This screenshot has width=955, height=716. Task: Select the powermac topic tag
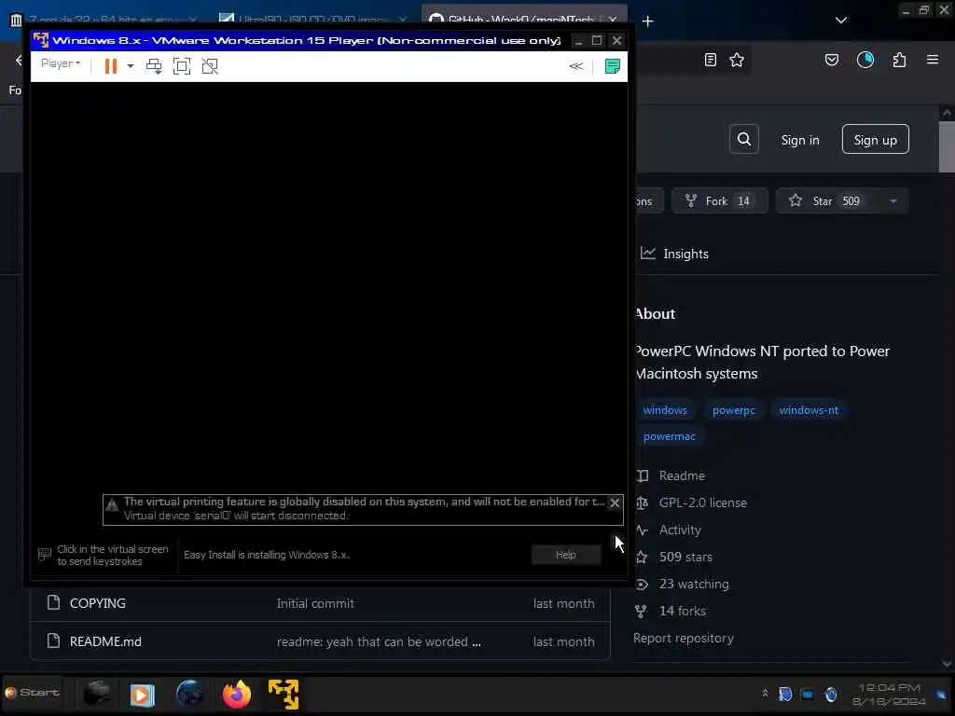click(669, 436)
